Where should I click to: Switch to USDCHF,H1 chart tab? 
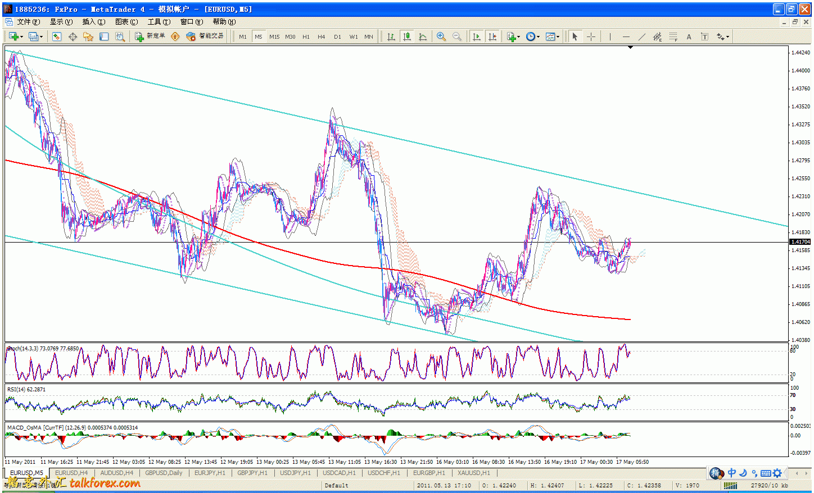pyautogui.click(x=383, y=473)
